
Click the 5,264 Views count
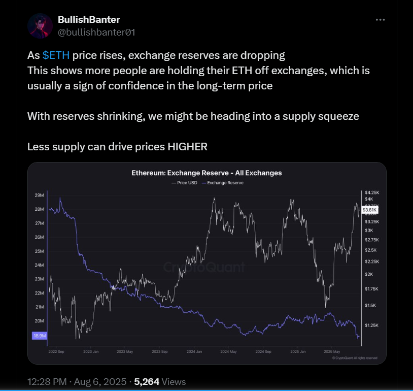pyautogui.click(x=160, y=381)
